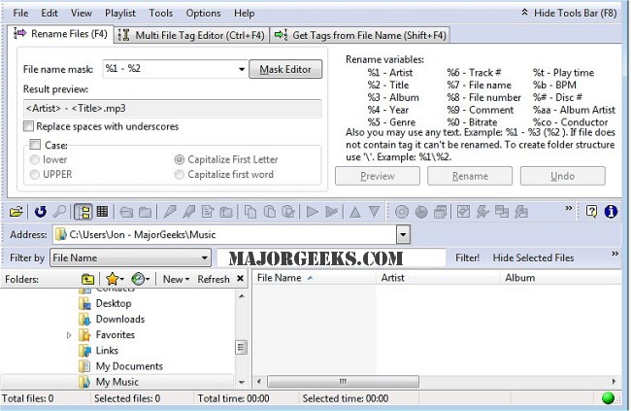Open the Tools menu
Image resolution: width=631 pixels, height=411 pixels.
tap(160, 14)
